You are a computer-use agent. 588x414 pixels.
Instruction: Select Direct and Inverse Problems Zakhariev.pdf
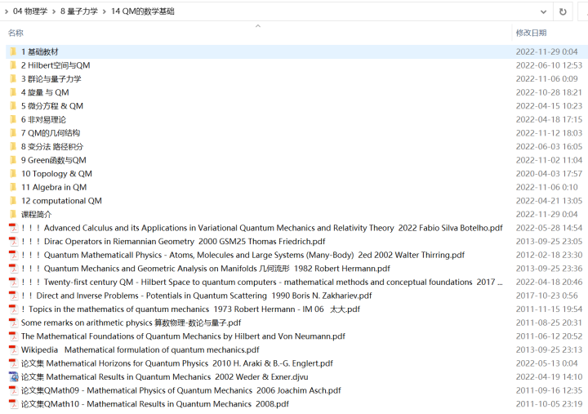coord(197,296)
